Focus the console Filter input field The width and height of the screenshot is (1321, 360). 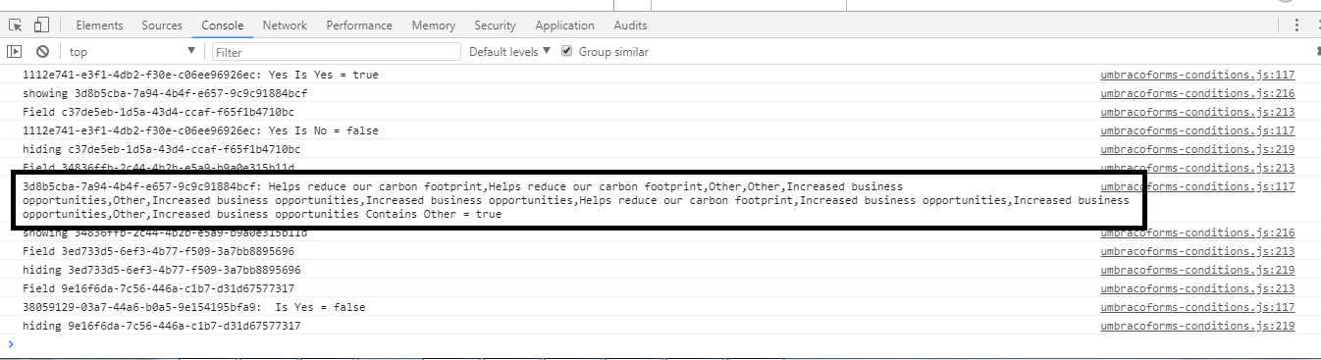[336, 52]
